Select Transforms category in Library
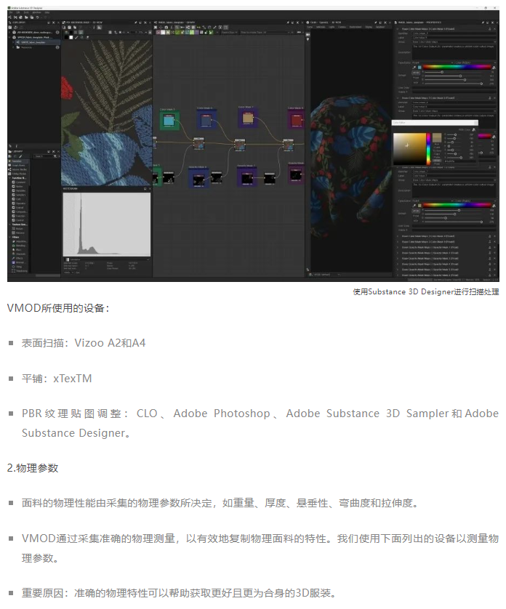The height and width of the screenshot is (609, 506). point(20,271)
